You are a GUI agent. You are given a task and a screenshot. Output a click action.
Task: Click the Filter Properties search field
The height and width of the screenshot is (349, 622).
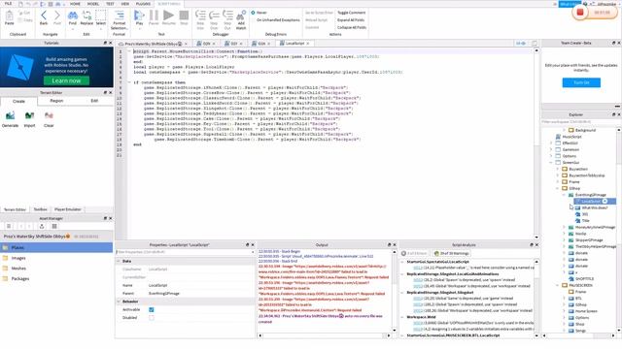tap(184, 252)
